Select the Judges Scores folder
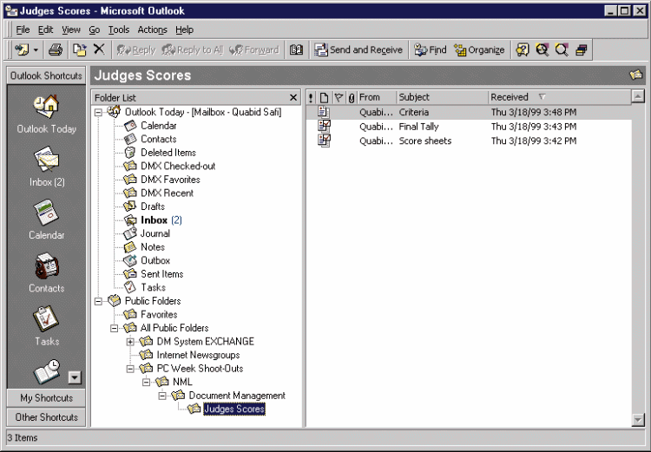The height and width of the screenshot is (452, 651). (234, 409)
